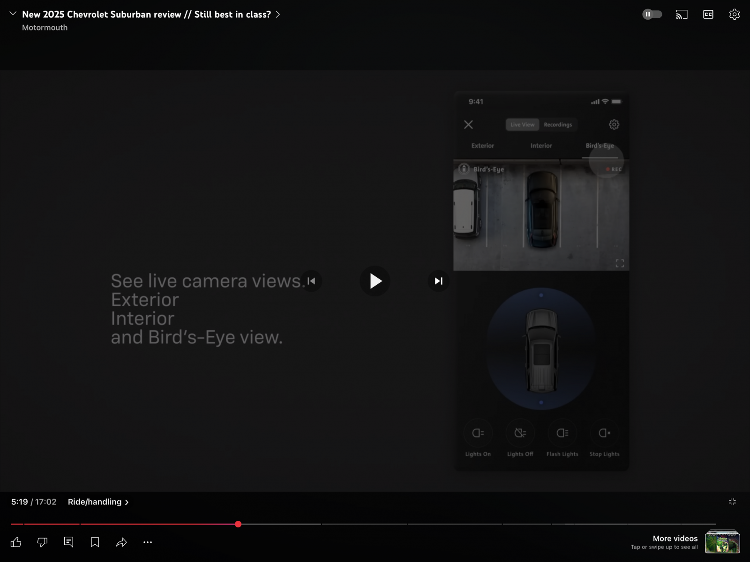Viewport: 750px width, 562px height.
Task: Cast video to a device
Action: [682, 15]
